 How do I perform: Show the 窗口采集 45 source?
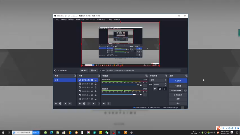pos(92,84)
